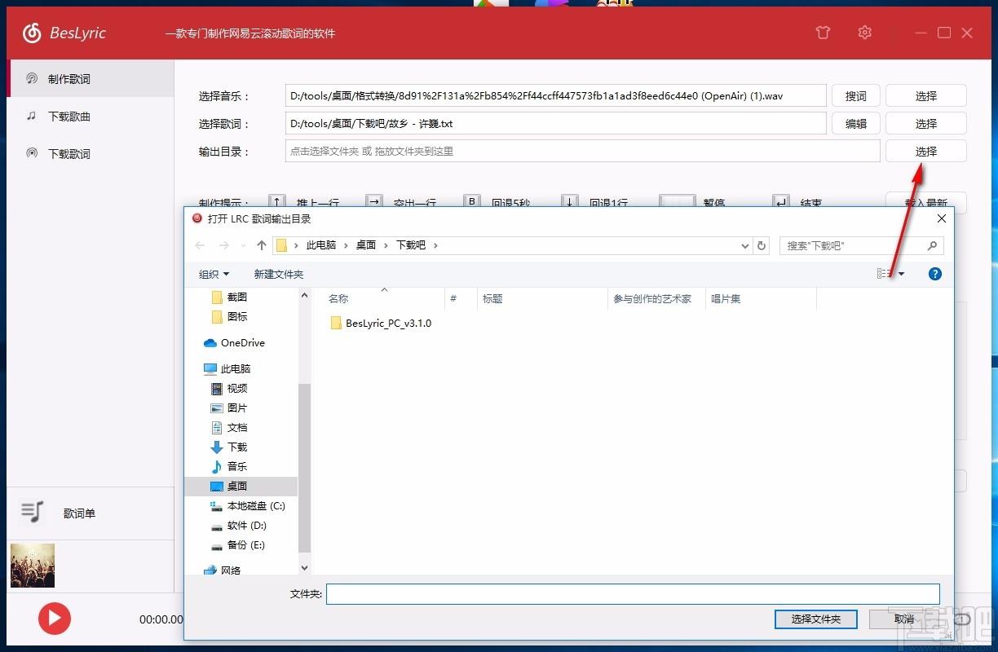
Task: Click the album cover thumbnail
Action: [x=33, y=566]
